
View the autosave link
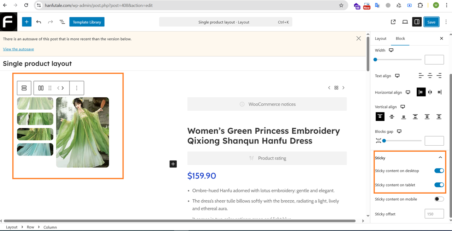[x=18, y=49]
